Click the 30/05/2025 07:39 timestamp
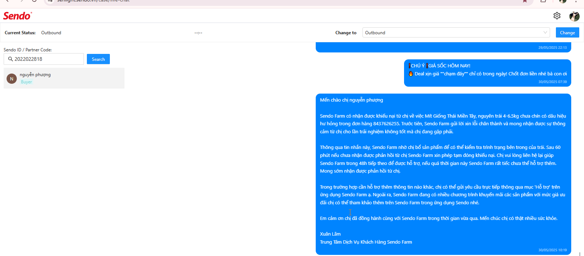Viewport: 584px width, 256px height. coord(553,82)
